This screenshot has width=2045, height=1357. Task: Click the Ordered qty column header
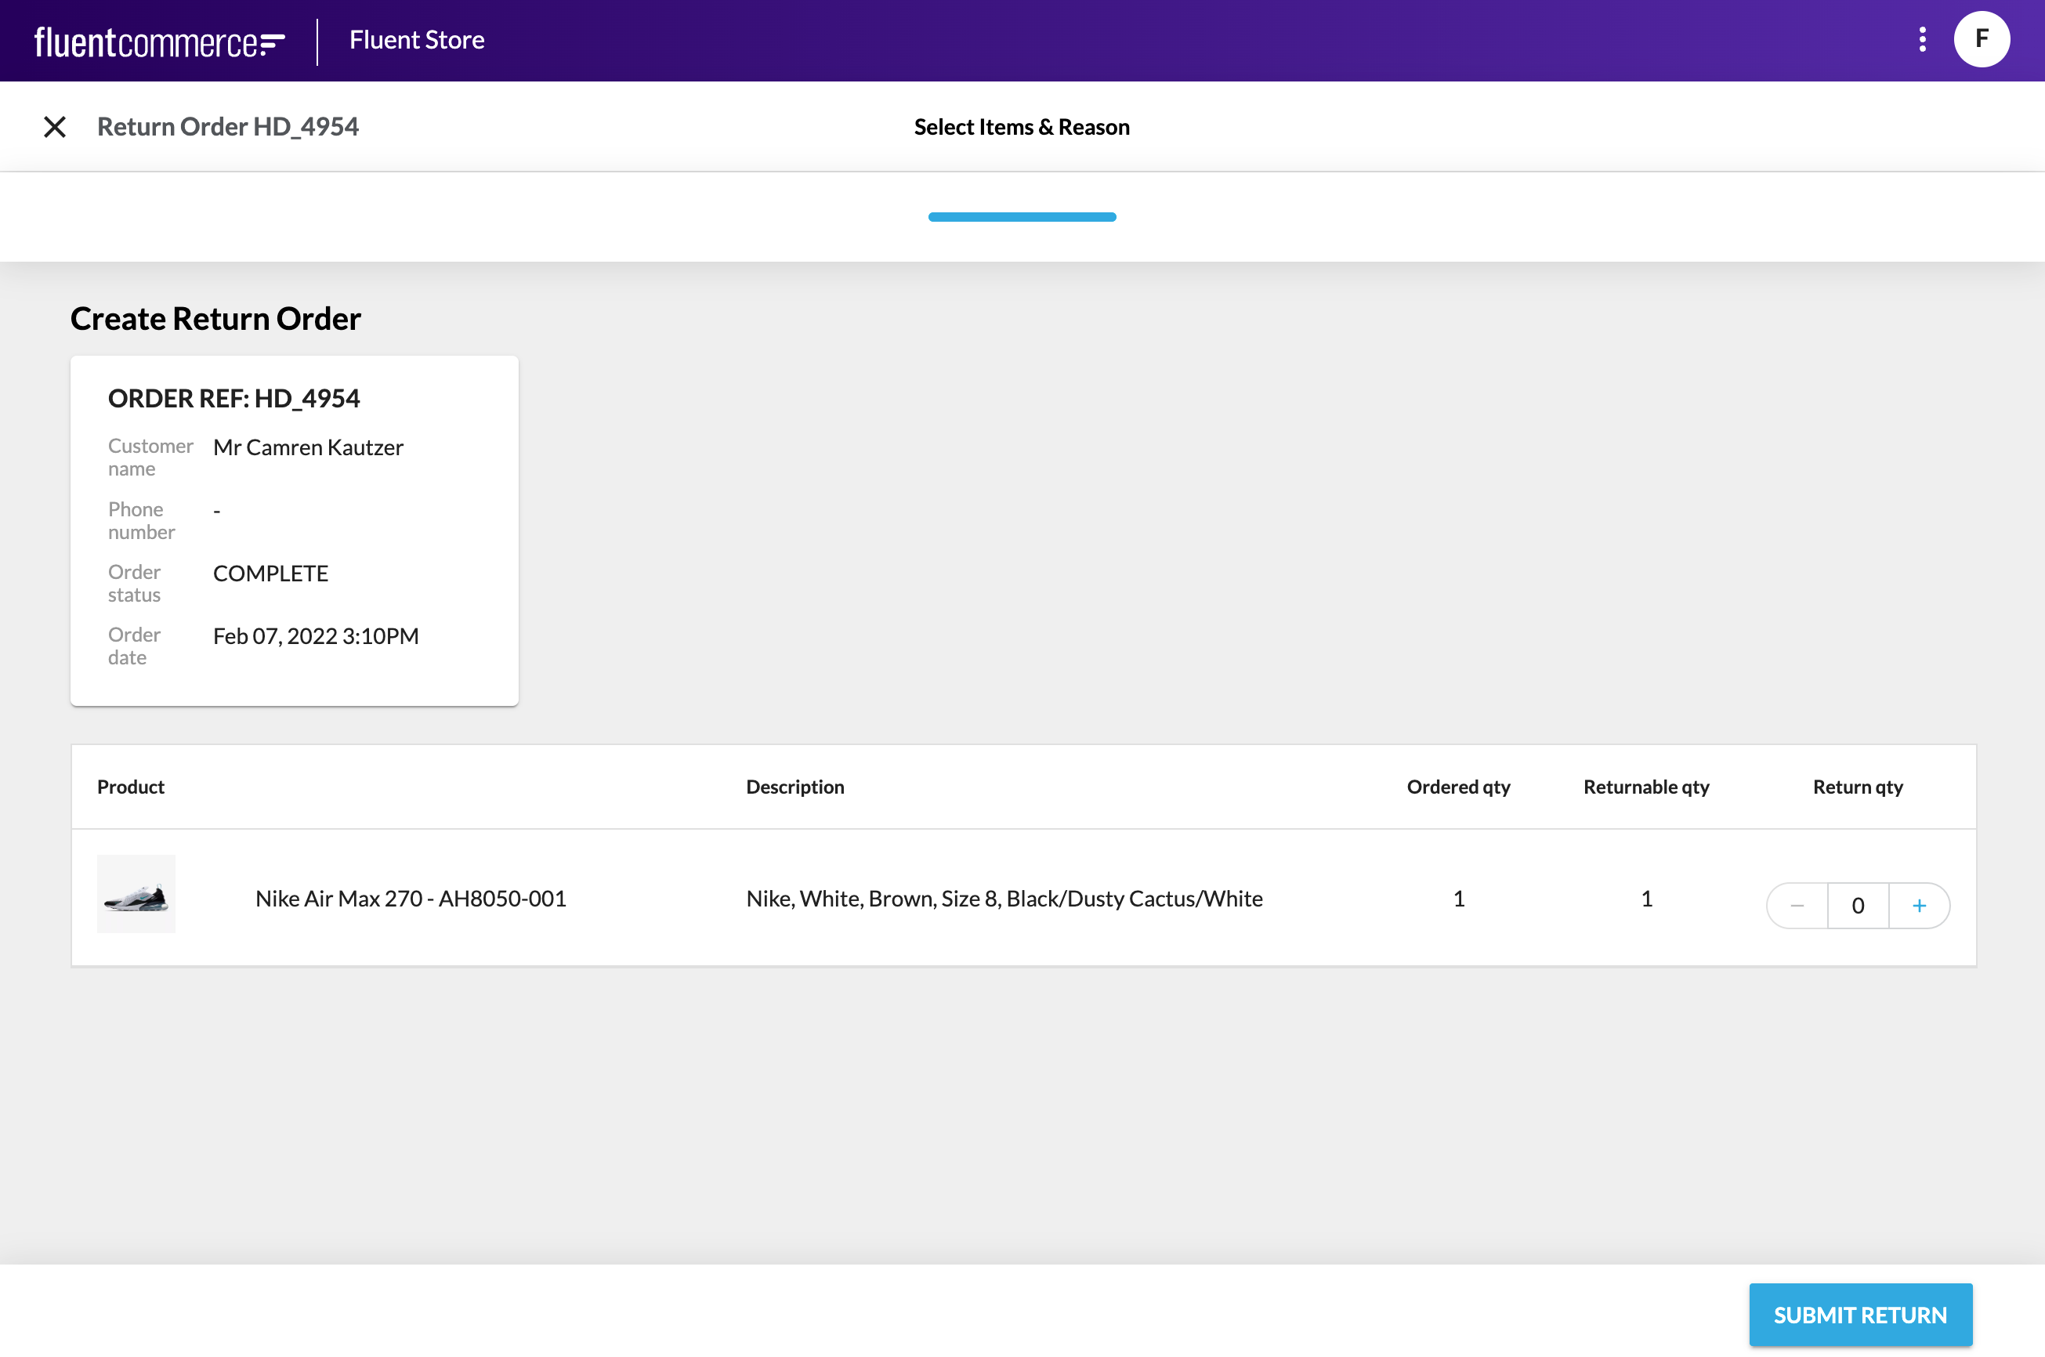[x=1457, y=787]
